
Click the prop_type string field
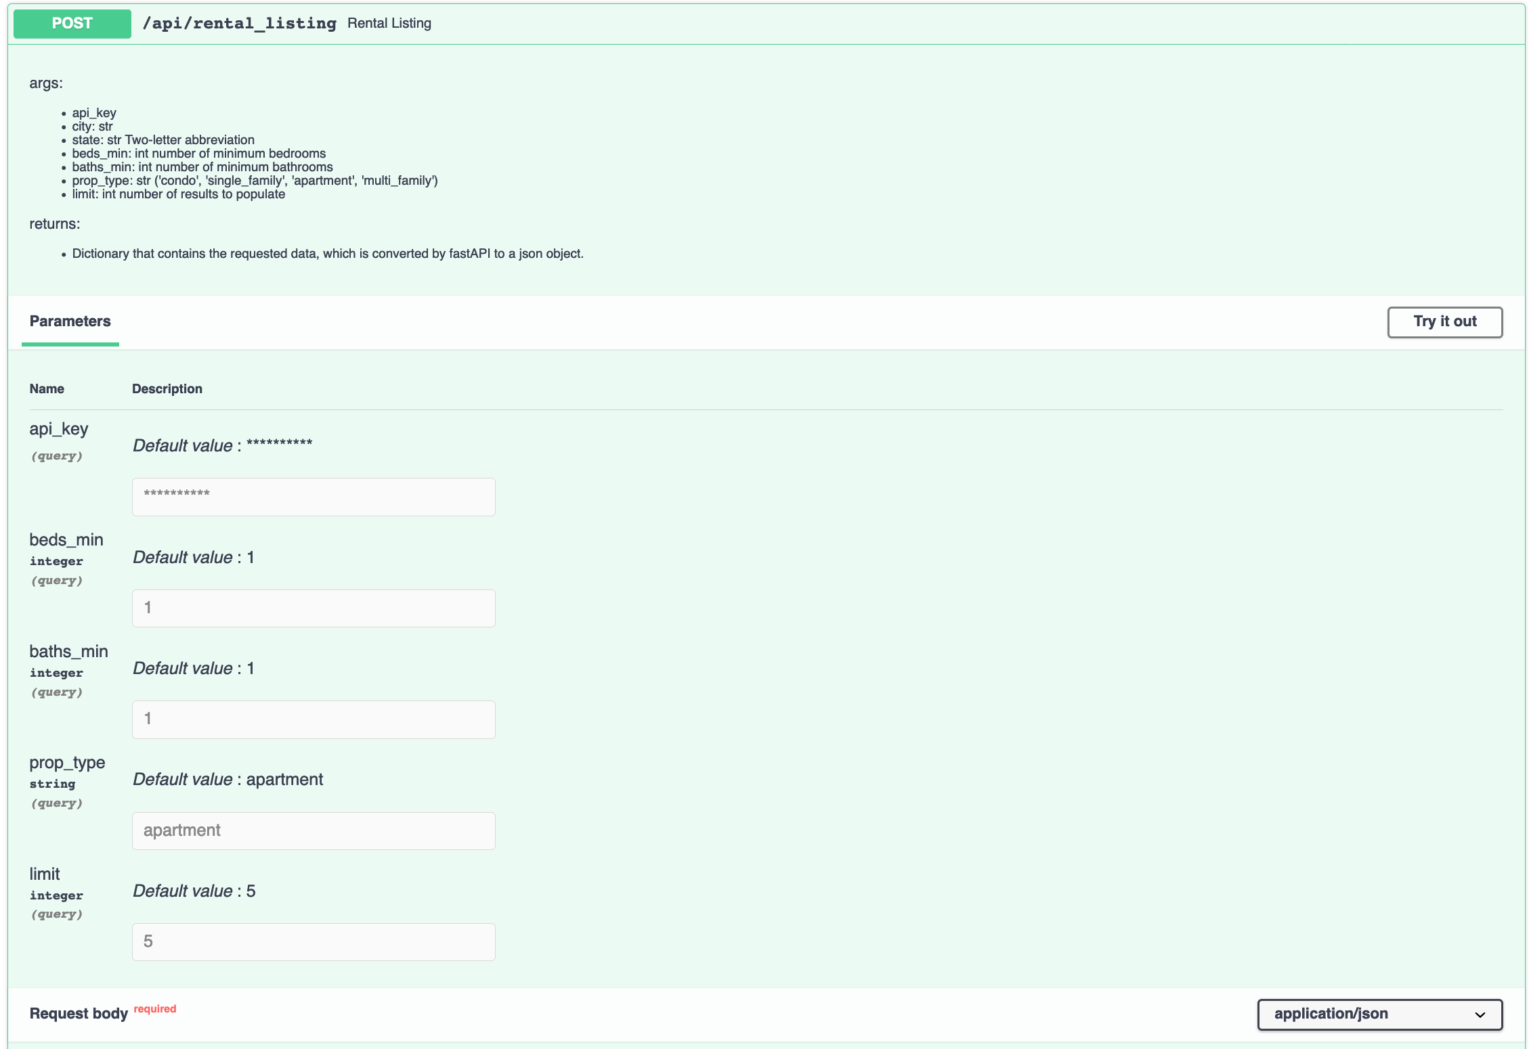pyautogui.click(x=313, y=830)
